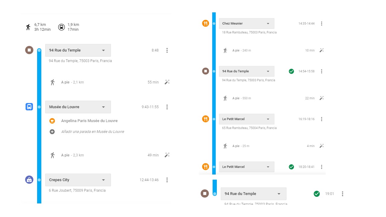The width and height of the screenshot is (386, 217).
Task: Open the three-dot menu next to 12:44-13:46
Action: 167,180
